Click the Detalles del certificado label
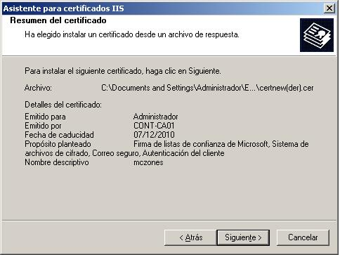Viewport: 340px width, 255px height. coord(63,105)
